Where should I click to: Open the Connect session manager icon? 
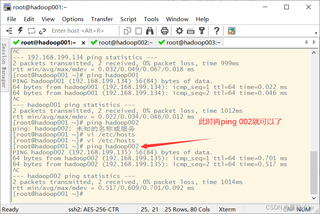coord(9,31)
